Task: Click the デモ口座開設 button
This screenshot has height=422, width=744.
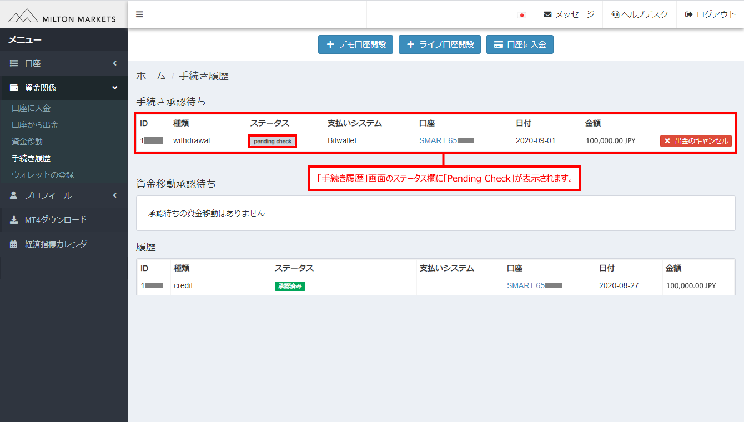Action: pyautogui.click(x=355, y=44)
